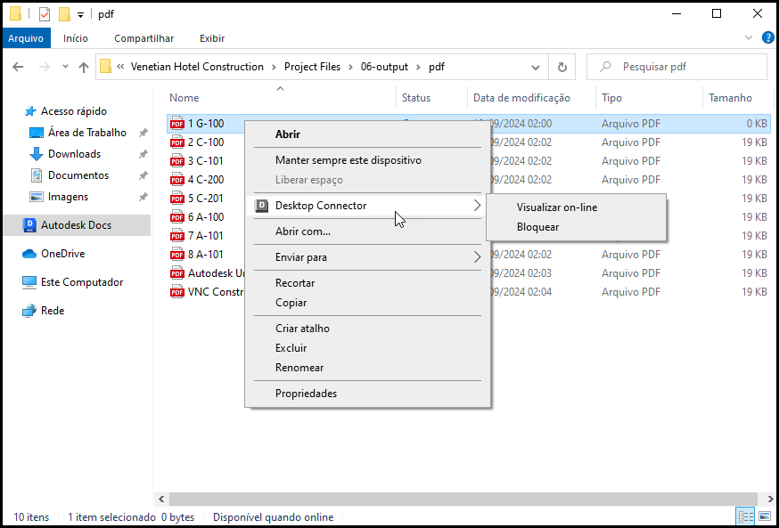
Task: Click Project Files in the address path
Action: click(x=312, y=67)
